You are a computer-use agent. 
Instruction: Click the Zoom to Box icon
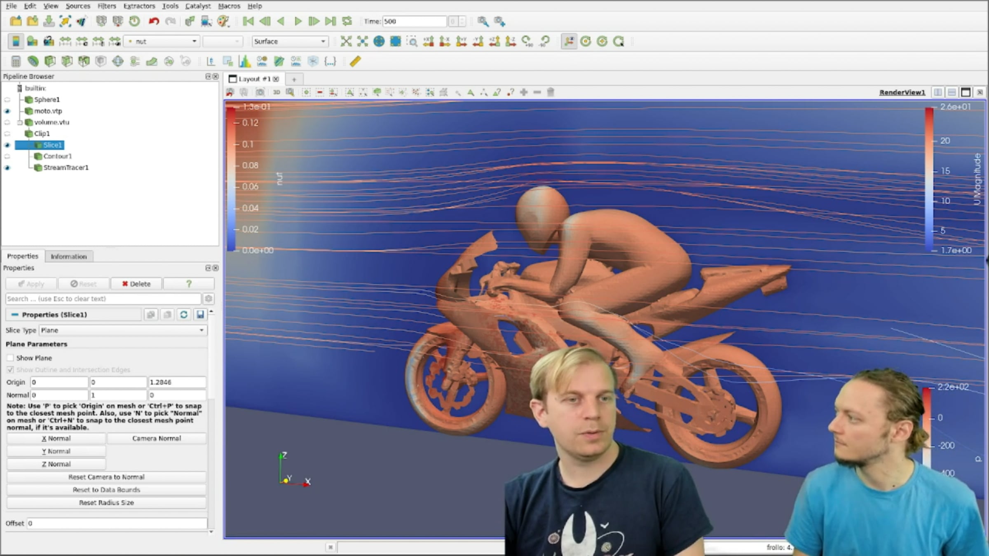coord(412,41)
